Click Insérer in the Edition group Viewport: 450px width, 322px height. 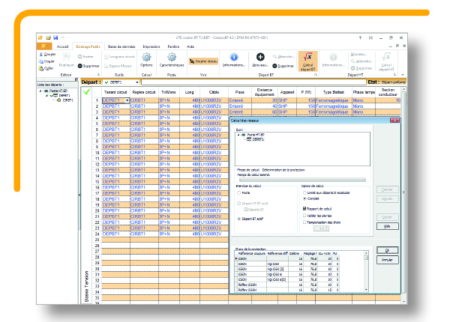tap(85, 56)
